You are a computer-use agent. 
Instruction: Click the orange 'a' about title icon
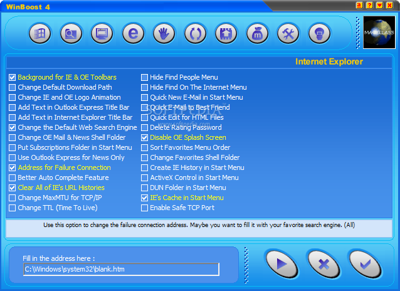click(x=359, y=6)
